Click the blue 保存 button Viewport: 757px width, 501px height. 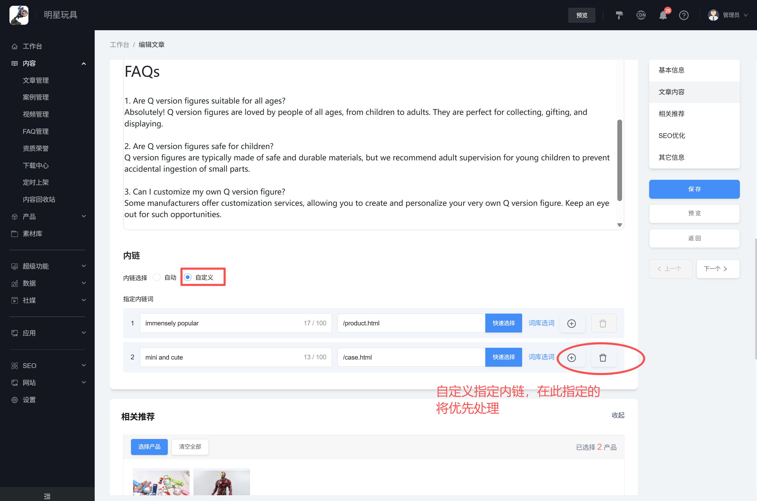(694, 189)
